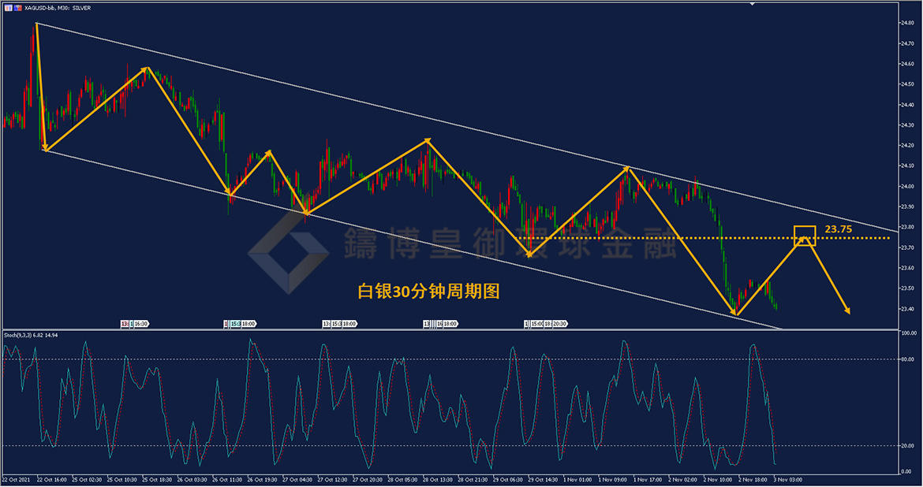Image resolution: width=923 pixels, height=487 pixels.
Task: Click the 80.00 level on stochastic scale
Action: (x=907, y=359)
